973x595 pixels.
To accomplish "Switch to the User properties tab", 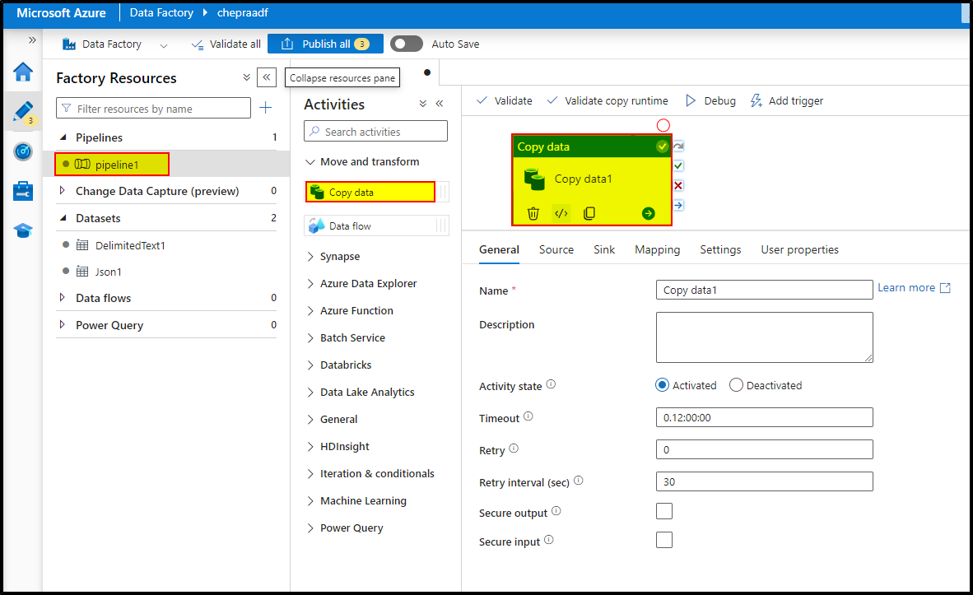I will pos(800,249).
